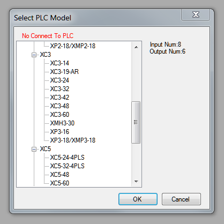Click the scrollbar up arrow
The height and width of the screenshot is (224, 224).
[136, 47]
